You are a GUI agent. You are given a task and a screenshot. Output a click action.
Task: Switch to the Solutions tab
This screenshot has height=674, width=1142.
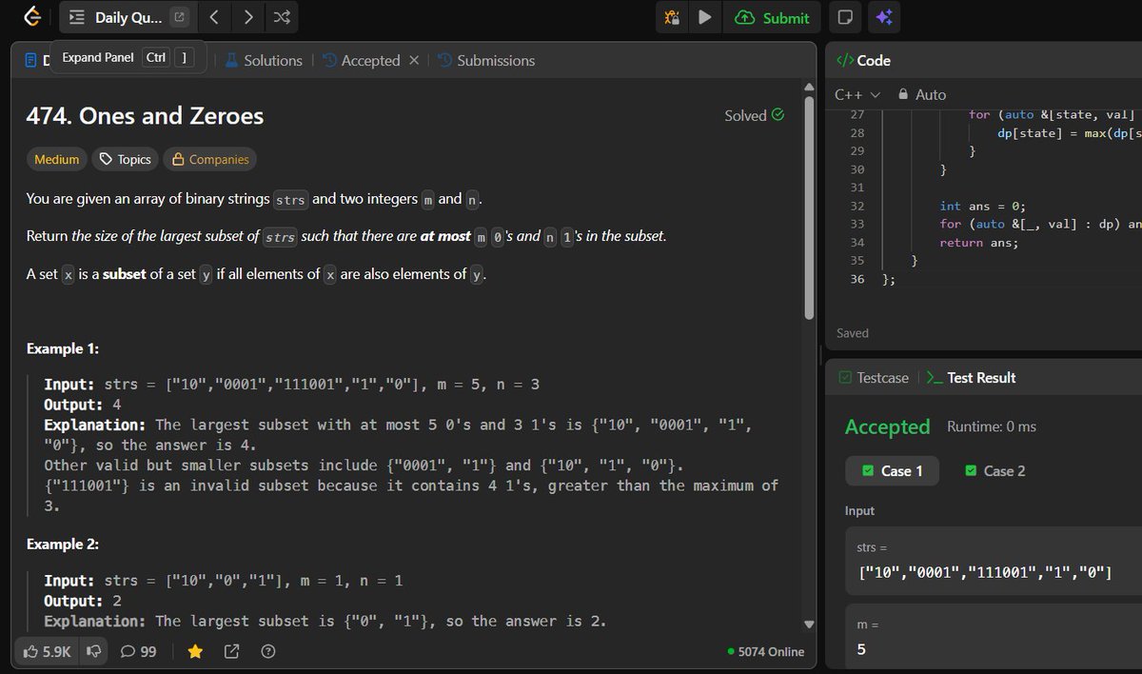pos(264,60)
